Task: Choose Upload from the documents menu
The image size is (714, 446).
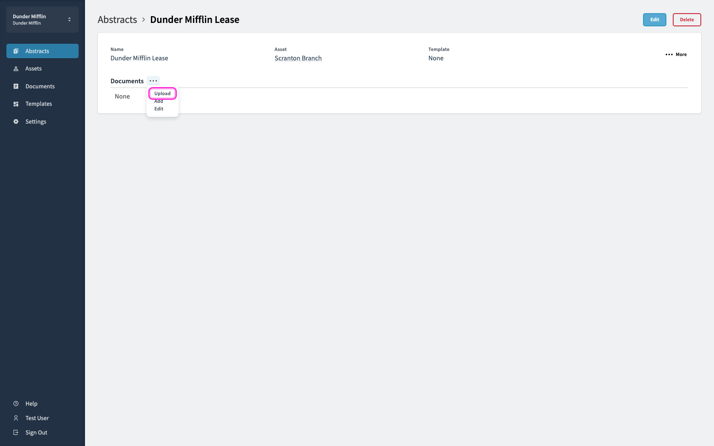Action: click(x=162, y=93)
